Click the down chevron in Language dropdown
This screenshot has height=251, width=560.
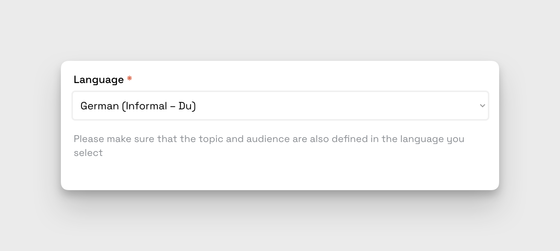point(483,106)
